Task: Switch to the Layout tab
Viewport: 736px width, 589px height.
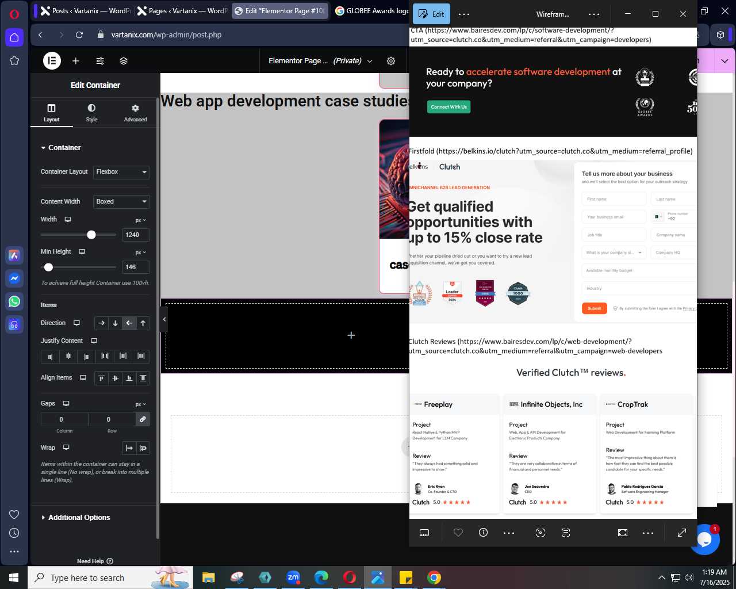Action: pos(51,113)
